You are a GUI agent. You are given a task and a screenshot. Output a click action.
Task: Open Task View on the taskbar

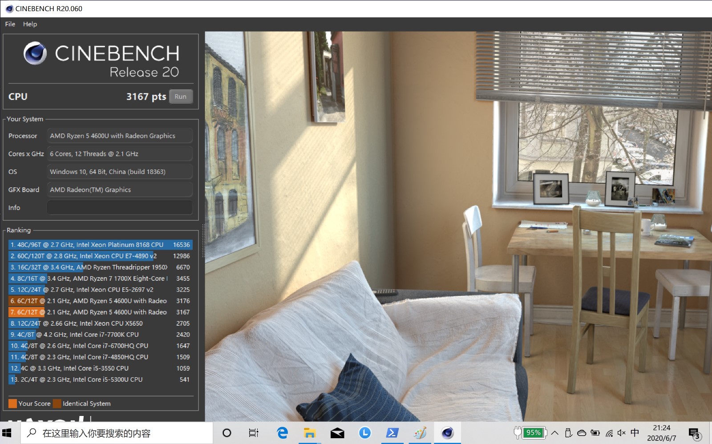tap(253, 433)
